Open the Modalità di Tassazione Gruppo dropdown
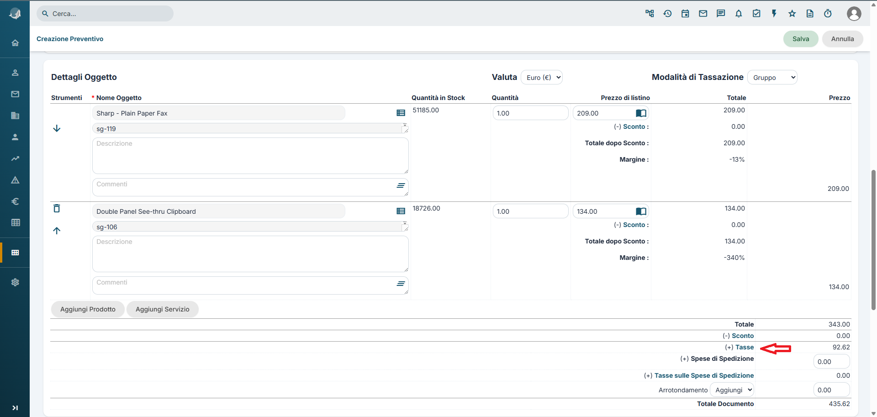Screen dimensions: 877x417 772,77
